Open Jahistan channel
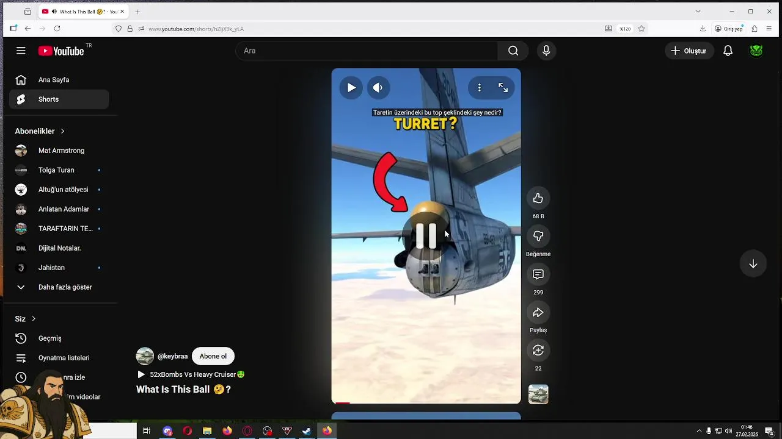 tap(59, 268)
